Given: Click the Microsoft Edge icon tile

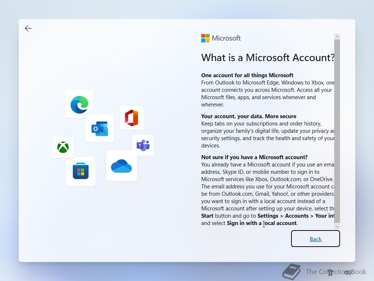Looking at the screenshot, I should pyautogui.click(x=79, y=104).
